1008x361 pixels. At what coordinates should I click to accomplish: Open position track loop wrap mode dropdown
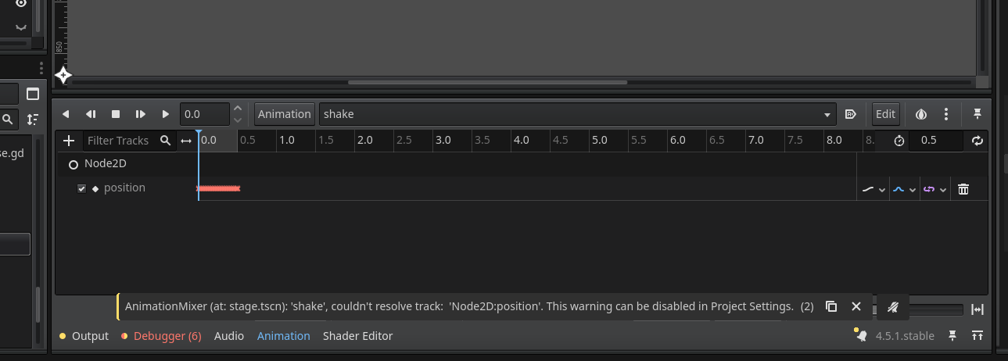[x=934, y=189]
